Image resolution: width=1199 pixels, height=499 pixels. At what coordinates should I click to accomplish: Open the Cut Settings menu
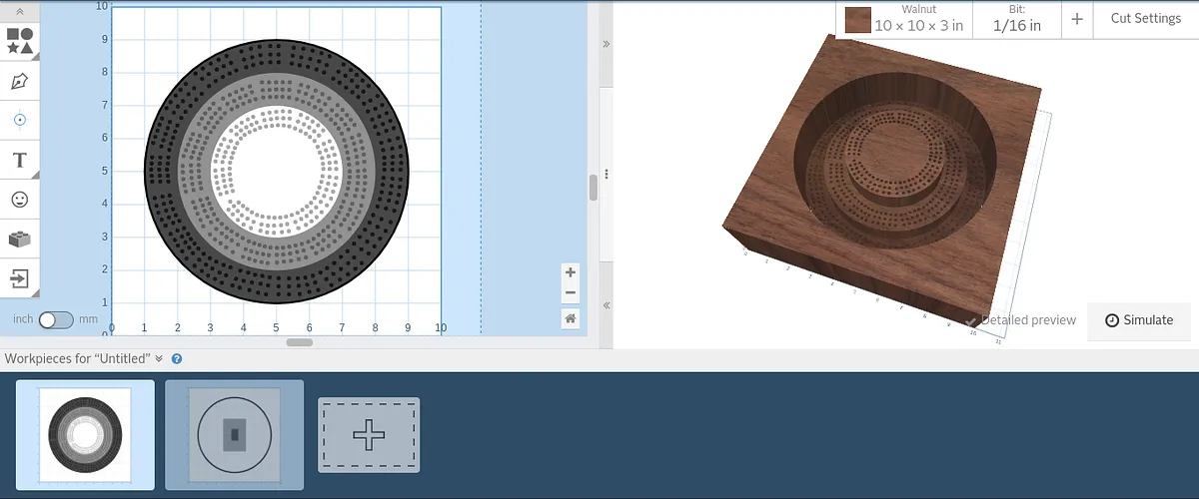coord(1145,19)
